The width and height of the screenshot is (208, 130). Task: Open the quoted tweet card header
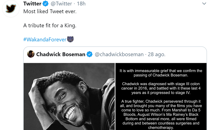pos(115,55)
